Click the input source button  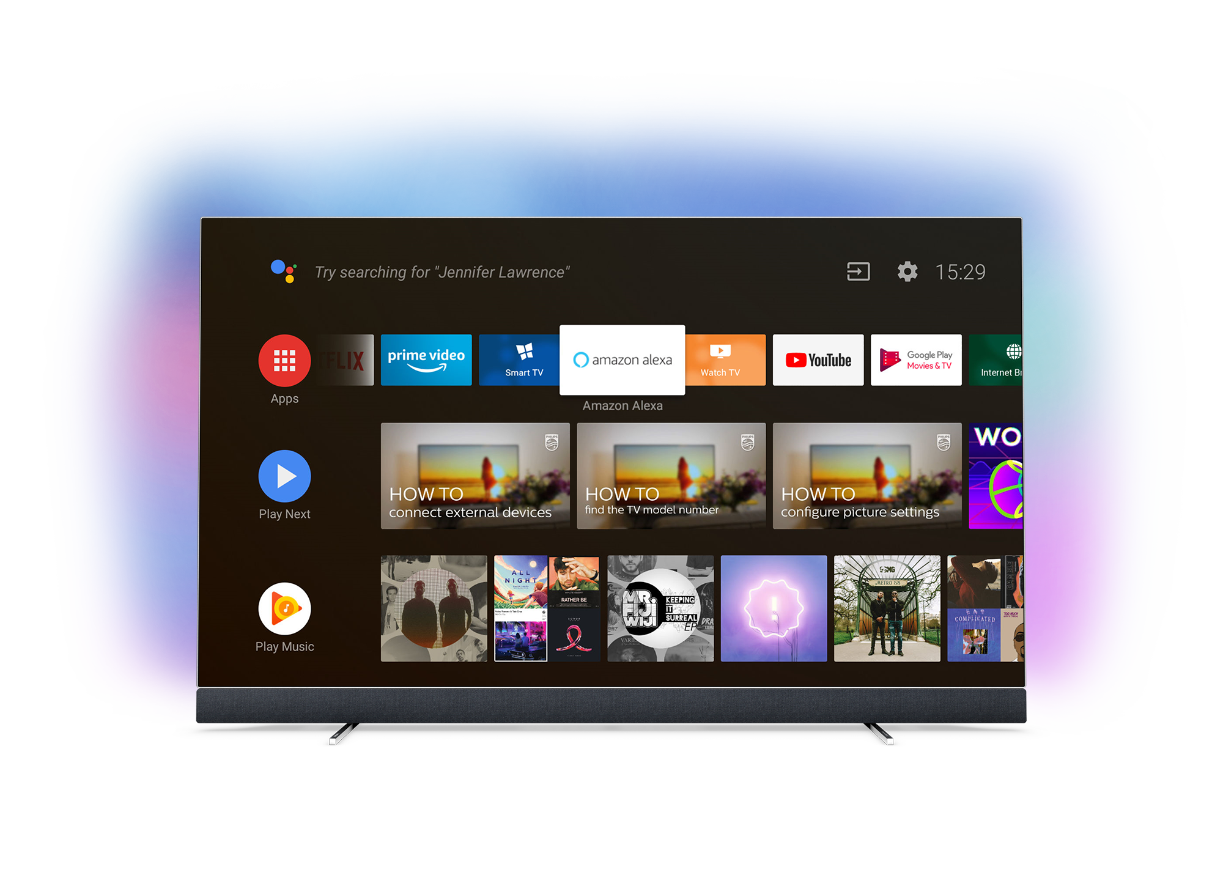tap(859, 271)
